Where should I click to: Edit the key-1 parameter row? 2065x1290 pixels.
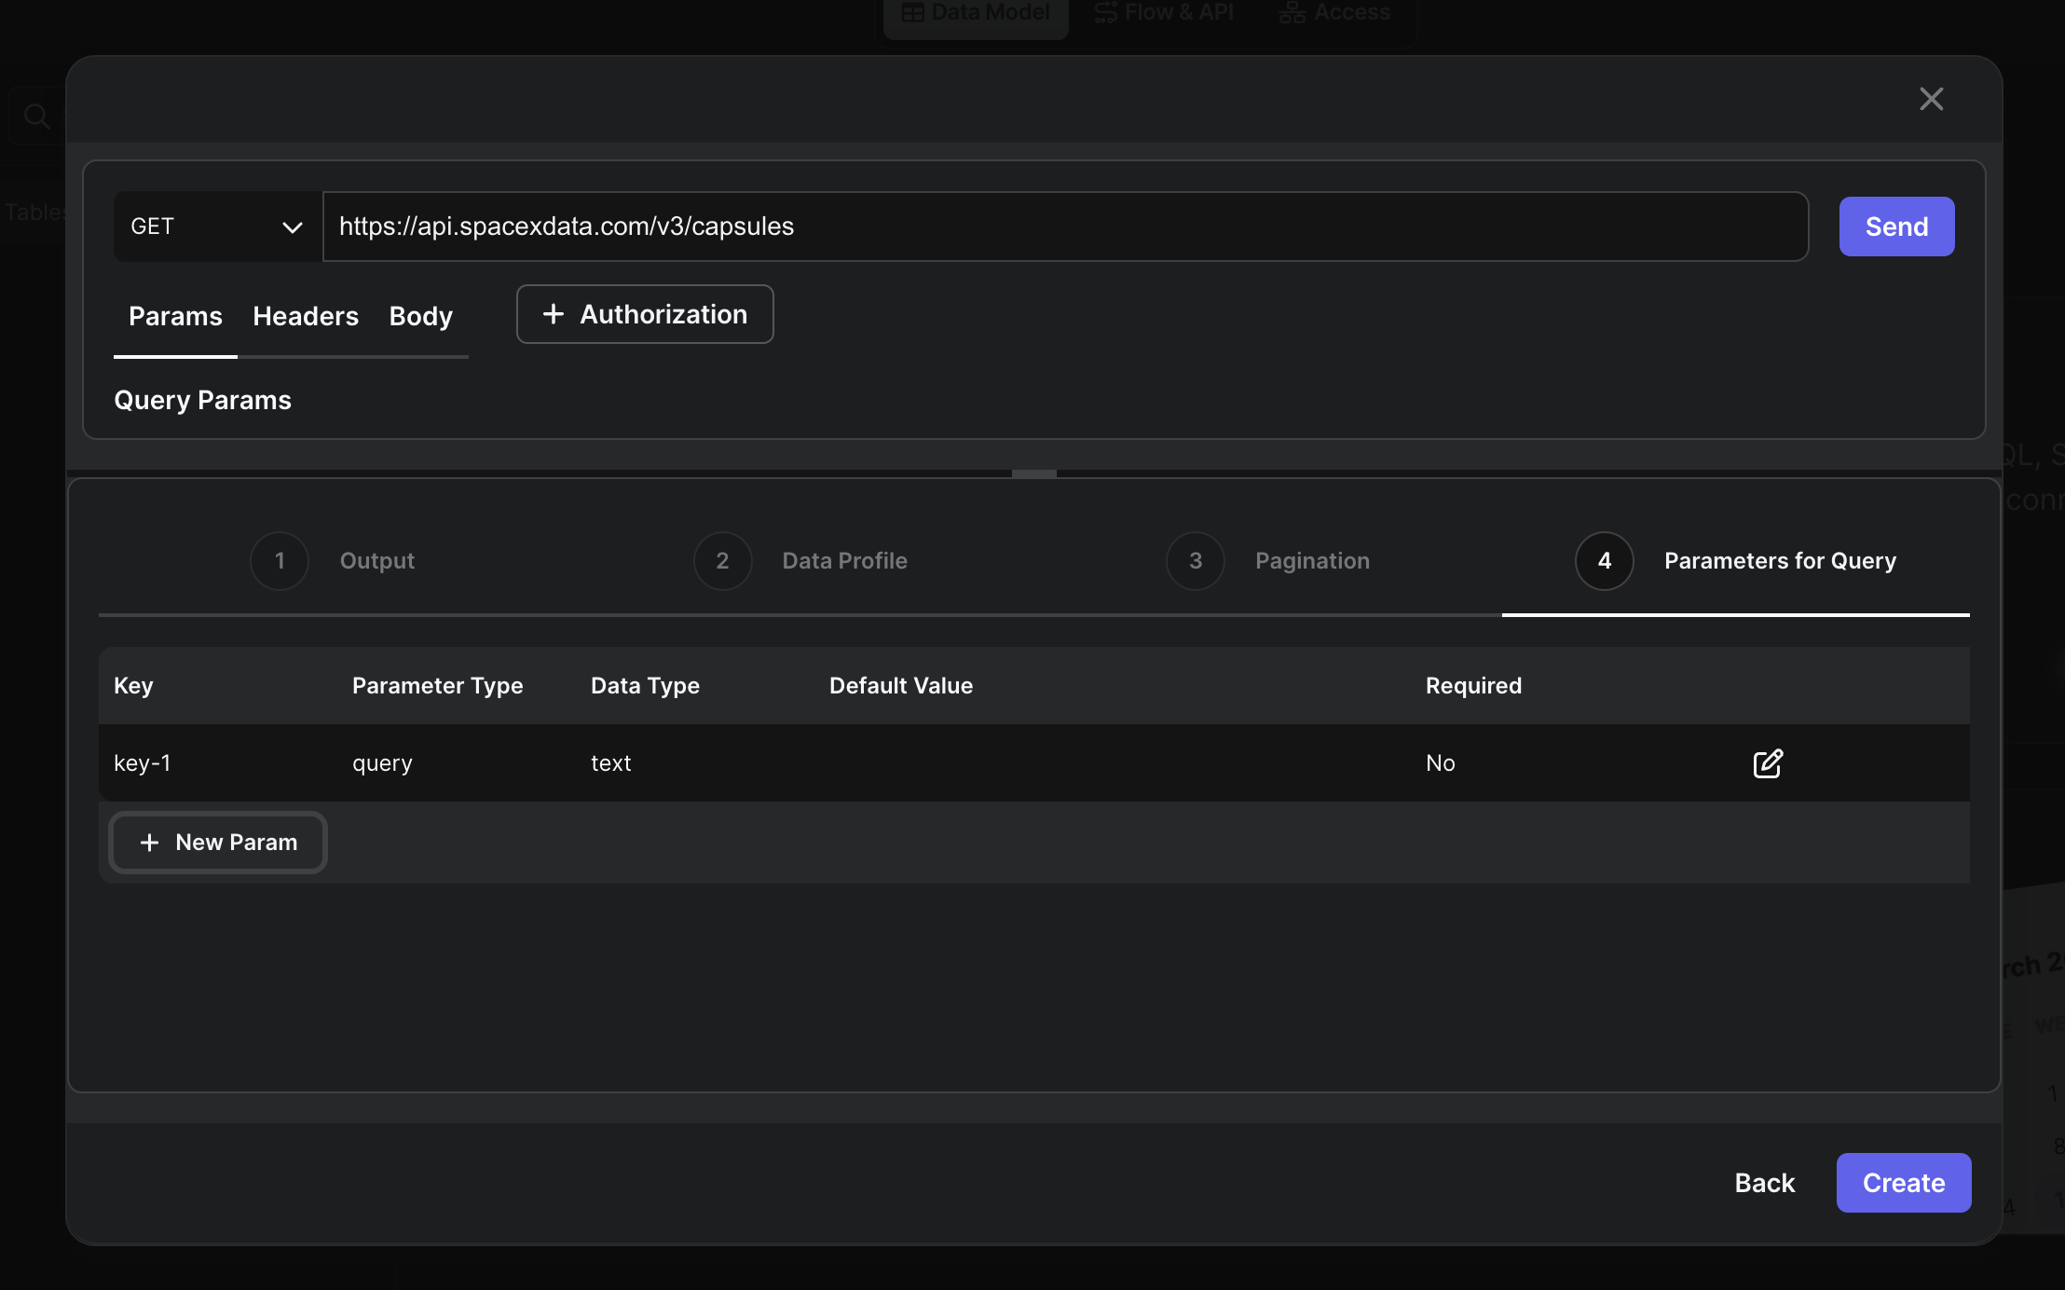1768,763
